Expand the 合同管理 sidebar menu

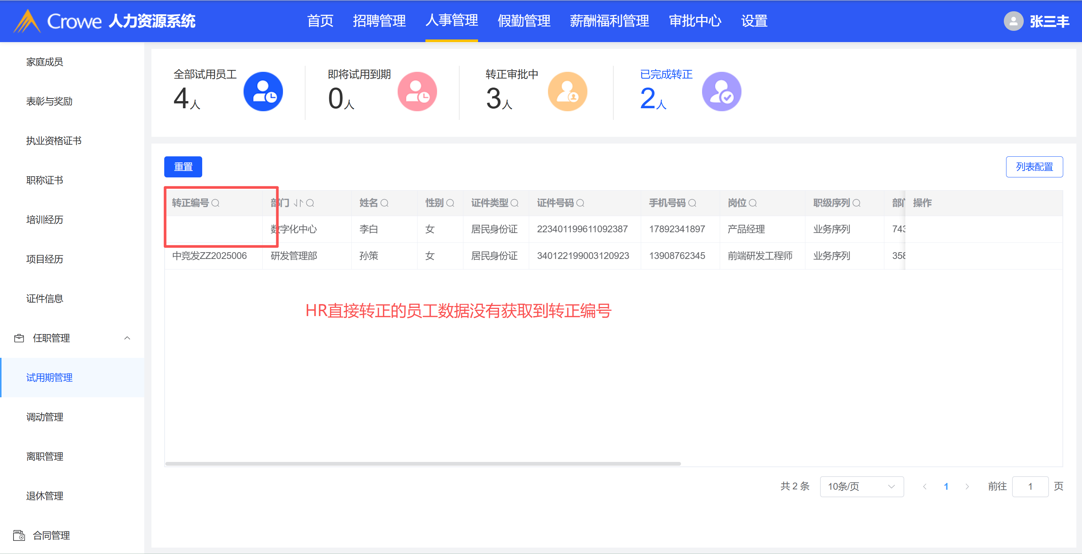51,535
